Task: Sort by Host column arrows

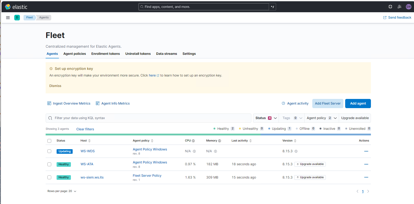Action: pyautogui.click(x=89, y=141)
